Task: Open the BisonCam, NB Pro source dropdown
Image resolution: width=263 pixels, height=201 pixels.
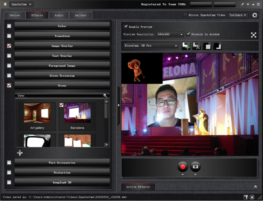Action: coord(151,46)
